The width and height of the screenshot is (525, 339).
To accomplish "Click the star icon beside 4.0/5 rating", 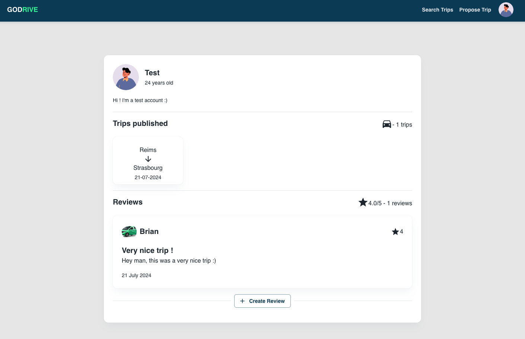I will click(x=363, y=202).
